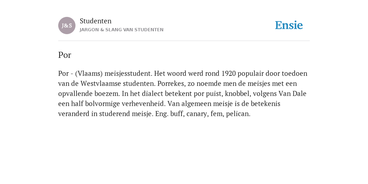Image resolution: width=368 pixels, height=184 pixels.
Task: Open the Ensie logo link
Action: coord(289,25)
